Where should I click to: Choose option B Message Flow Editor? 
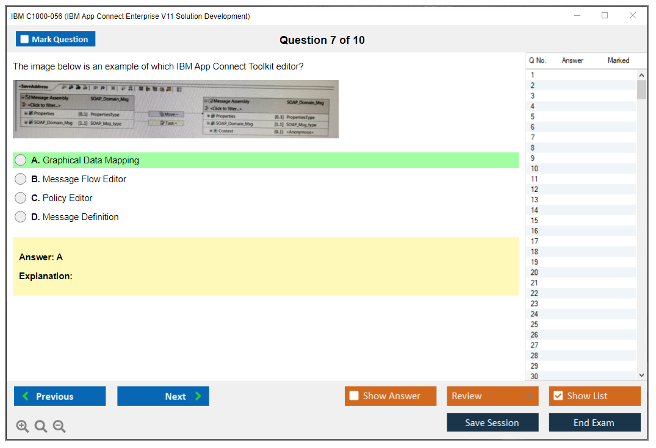pyautogui.click(x=21, y=179)
